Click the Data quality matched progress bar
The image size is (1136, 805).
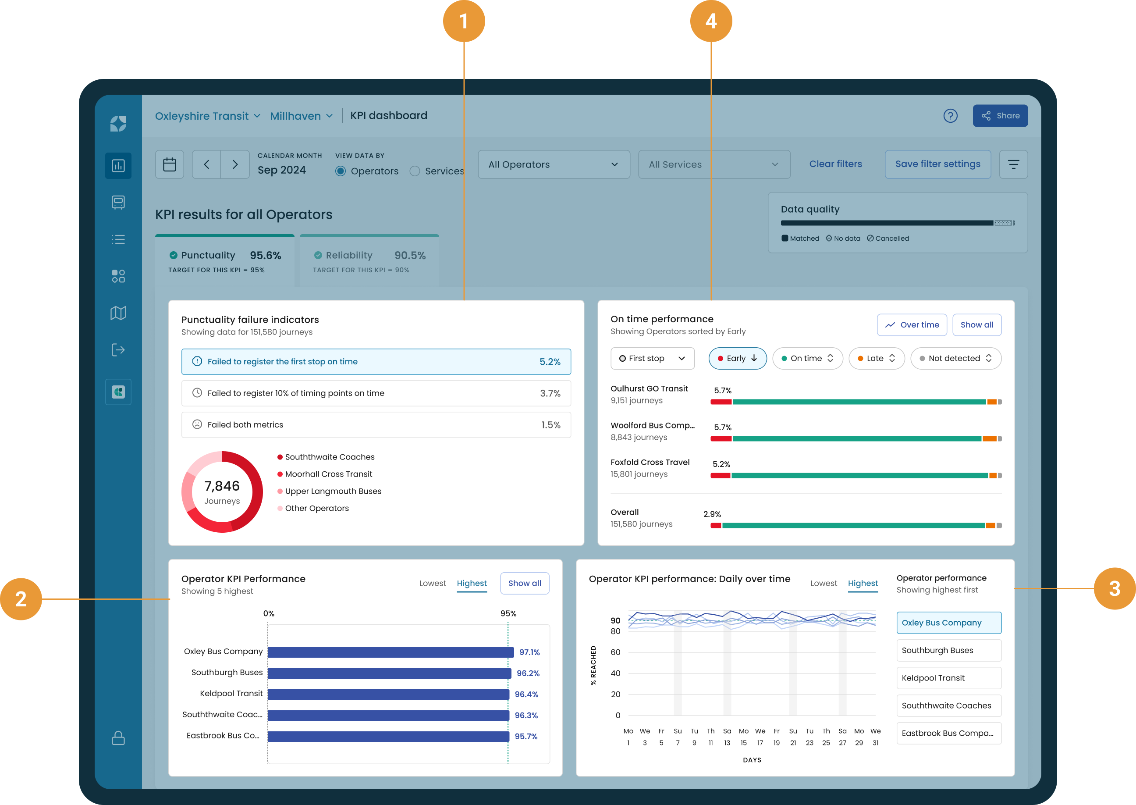pos(887,223)
